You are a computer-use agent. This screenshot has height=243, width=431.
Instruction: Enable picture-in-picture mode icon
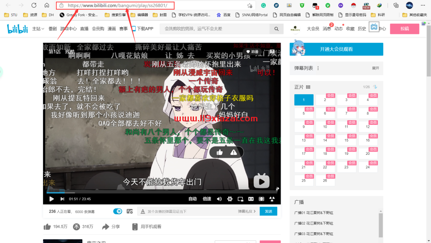coord(240,199)
